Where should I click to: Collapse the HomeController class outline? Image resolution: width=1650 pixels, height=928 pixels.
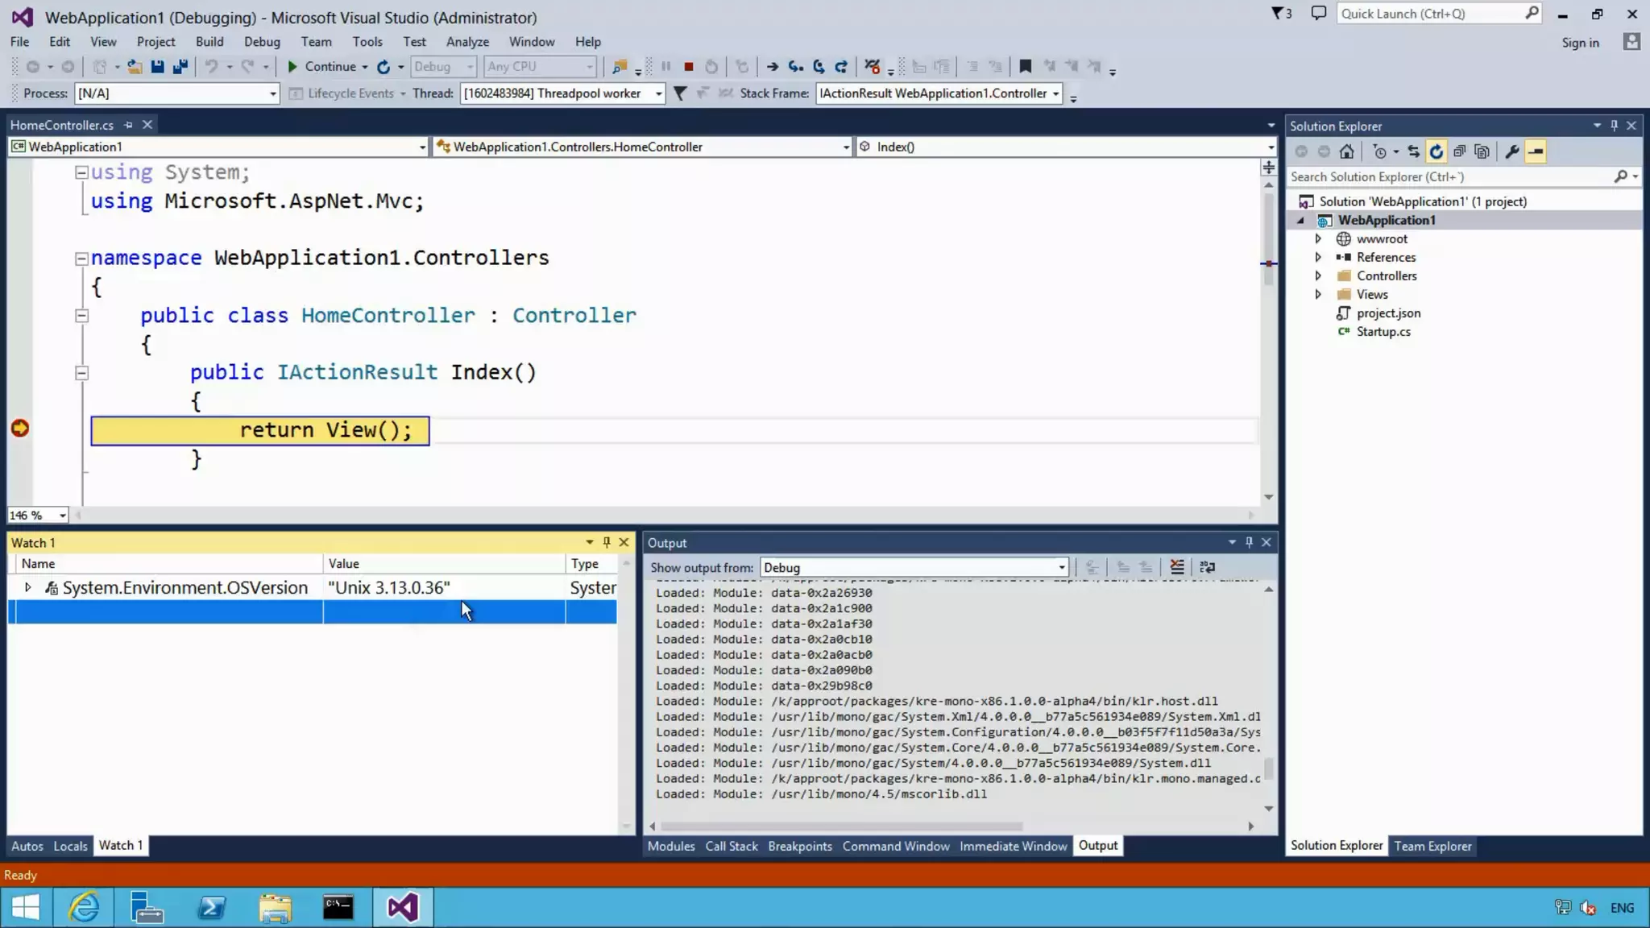81,317
